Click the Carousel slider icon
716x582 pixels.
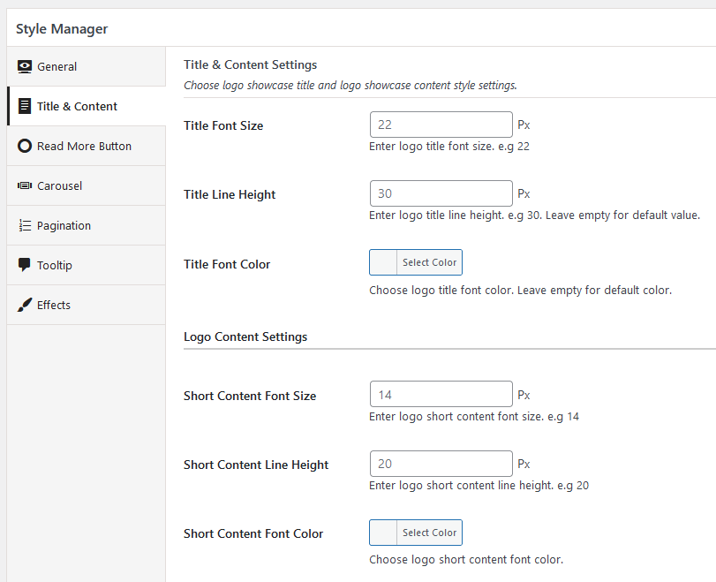click(25, 185)
